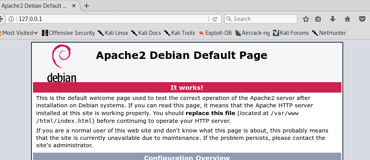The height and width of the screenshot is (160, 370).
Task: Go back with the back arrow
Action: click(1, 19)
